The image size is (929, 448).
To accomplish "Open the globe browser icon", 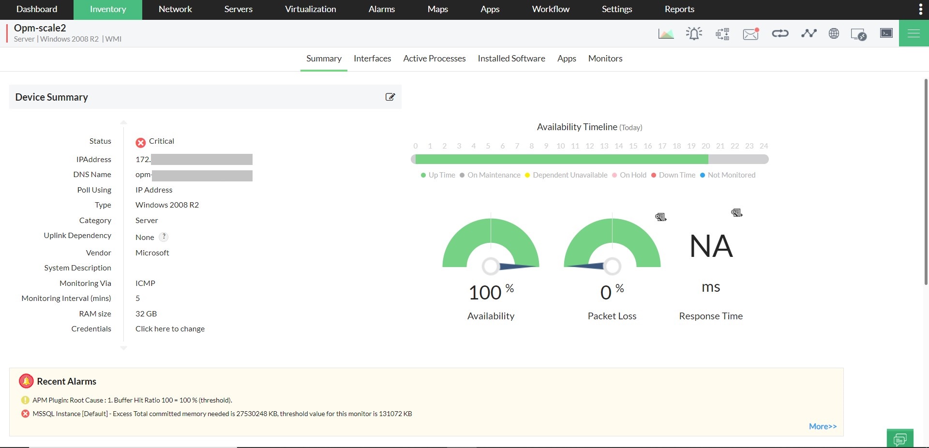I will [x=834, y=33].
